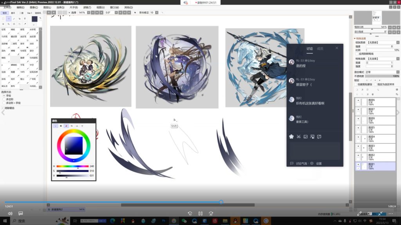Open the chat settings gear icon
Viewport: 401px width, 225px height.
click(312, 163)
